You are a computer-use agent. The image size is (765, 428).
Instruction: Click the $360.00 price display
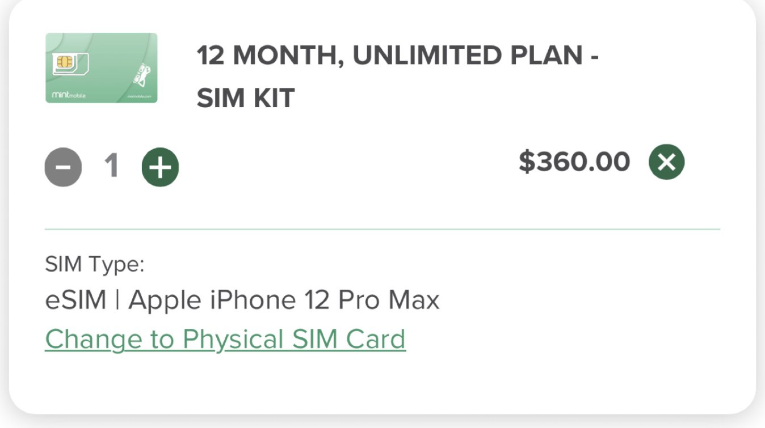tap(574, 162)
